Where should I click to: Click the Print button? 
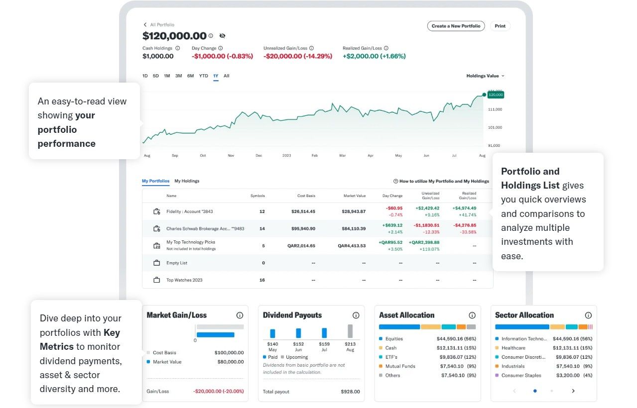point(500,26)
